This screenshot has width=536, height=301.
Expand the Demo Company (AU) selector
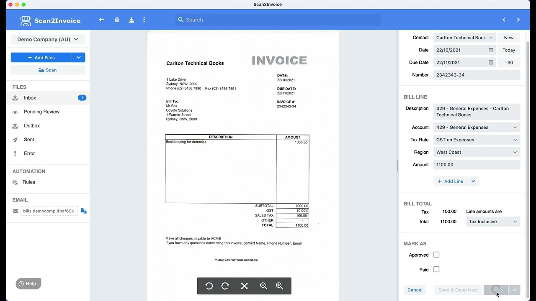pos(48,39)
